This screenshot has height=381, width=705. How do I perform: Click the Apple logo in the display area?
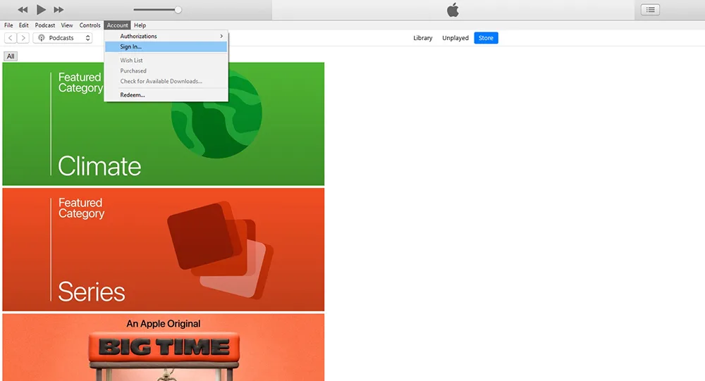pos(453,9)
